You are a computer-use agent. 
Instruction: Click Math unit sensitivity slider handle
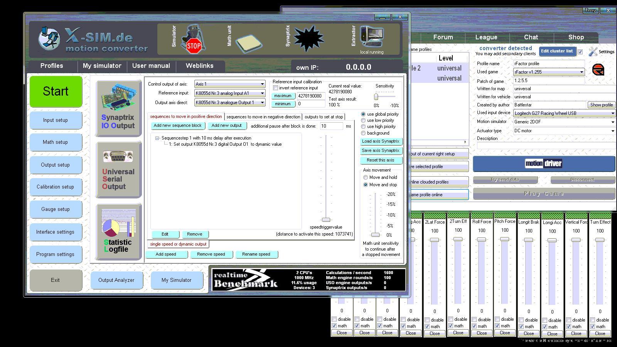click(x=375, y=234)
